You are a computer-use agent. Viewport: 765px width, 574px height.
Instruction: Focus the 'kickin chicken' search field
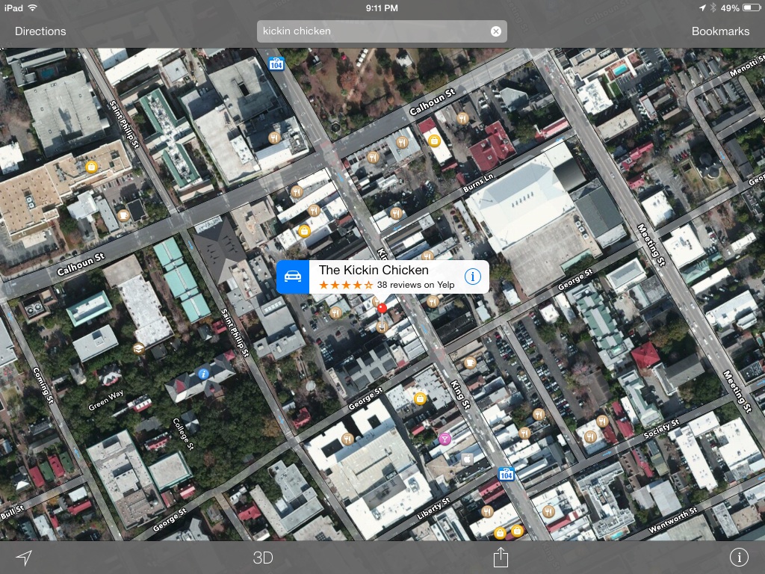(382, 31)
